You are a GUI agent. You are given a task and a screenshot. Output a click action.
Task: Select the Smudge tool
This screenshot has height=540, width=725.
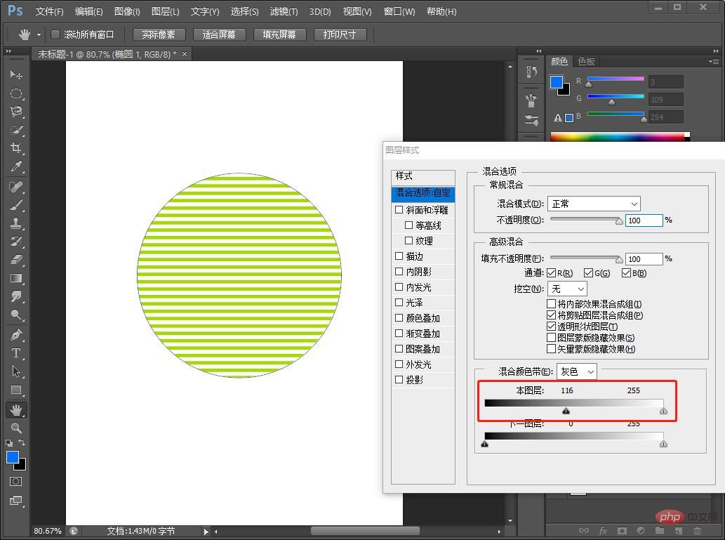pos(15,296)
